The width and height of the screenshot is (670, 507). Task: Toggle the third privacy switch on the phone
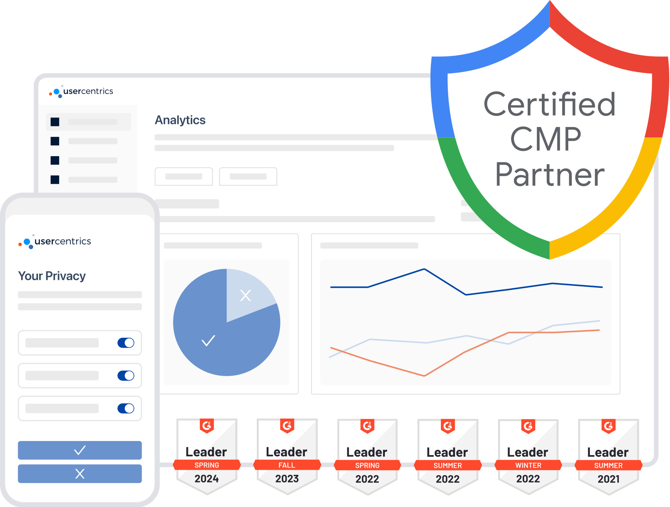126,408
